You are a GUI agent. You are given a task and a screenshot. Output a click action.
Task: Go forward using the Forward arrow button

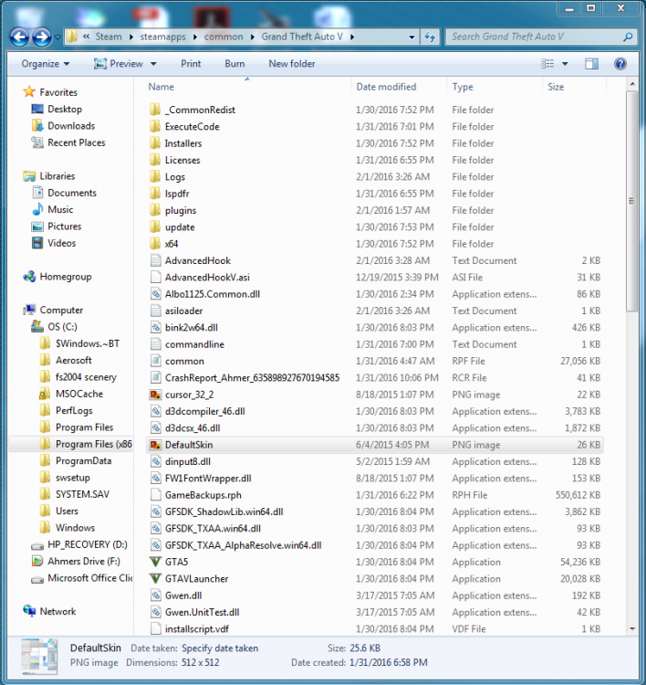point(42,37)
